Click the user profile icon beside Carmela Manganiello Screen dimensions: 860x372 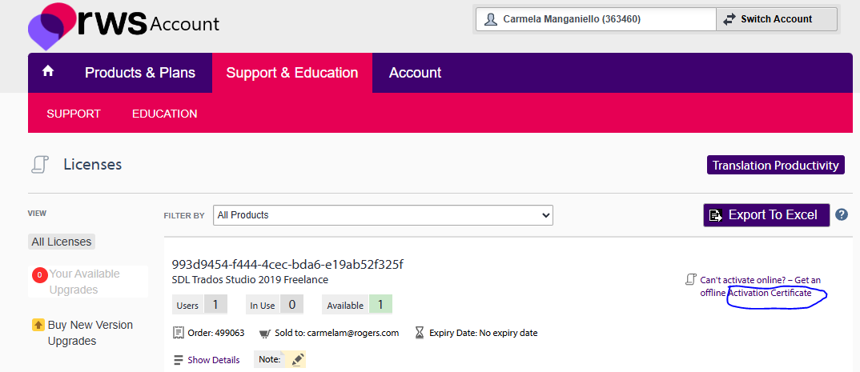[490, 19]
